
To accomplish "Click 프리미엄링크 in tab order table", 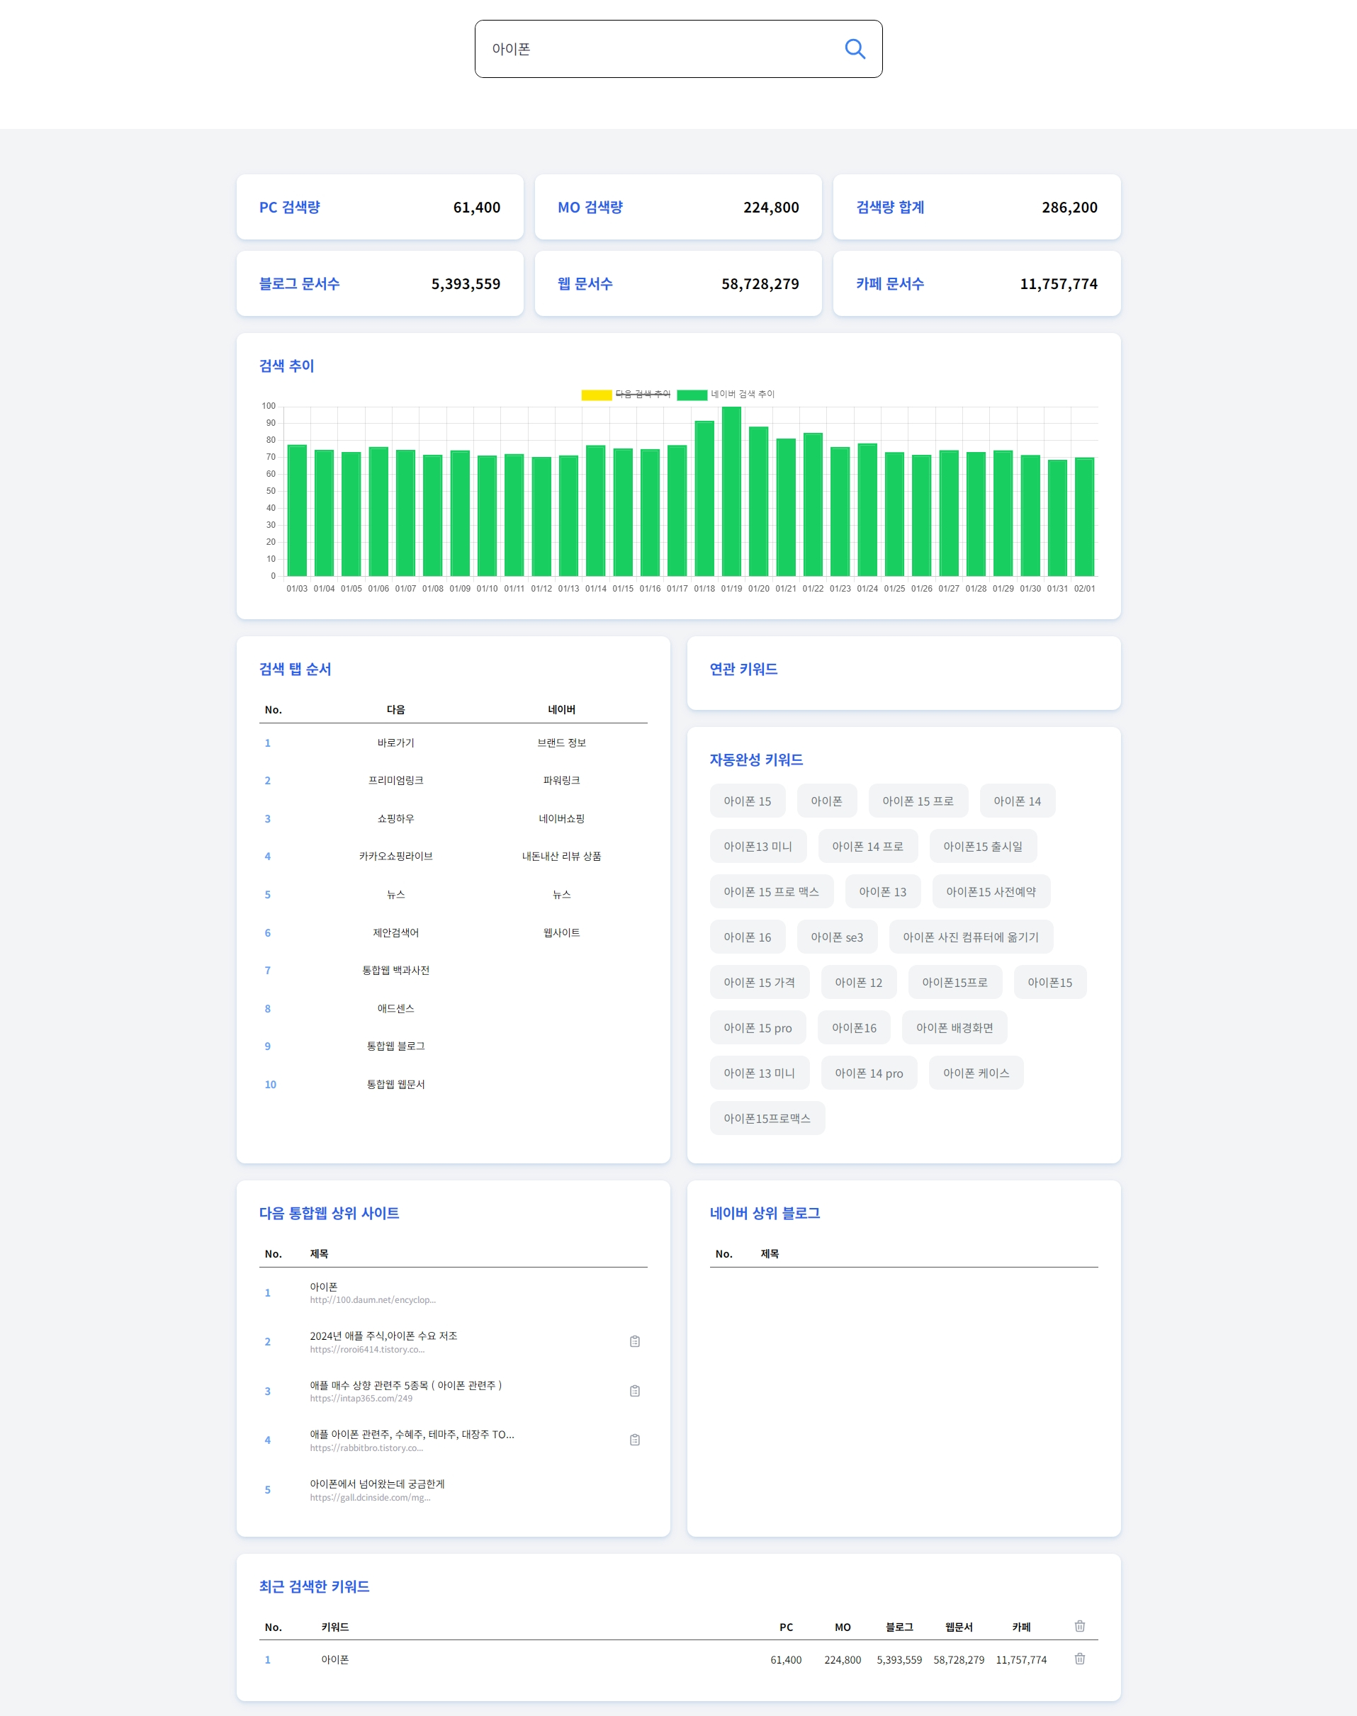I will coord(395,780).
